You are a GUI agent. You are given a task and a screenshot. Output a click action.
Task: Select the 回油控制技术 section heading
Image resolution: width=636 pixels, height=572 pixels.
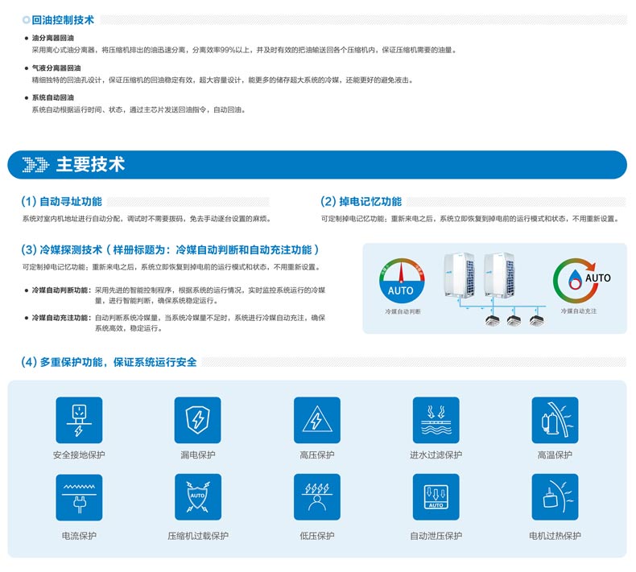click(x=62, y=19)
